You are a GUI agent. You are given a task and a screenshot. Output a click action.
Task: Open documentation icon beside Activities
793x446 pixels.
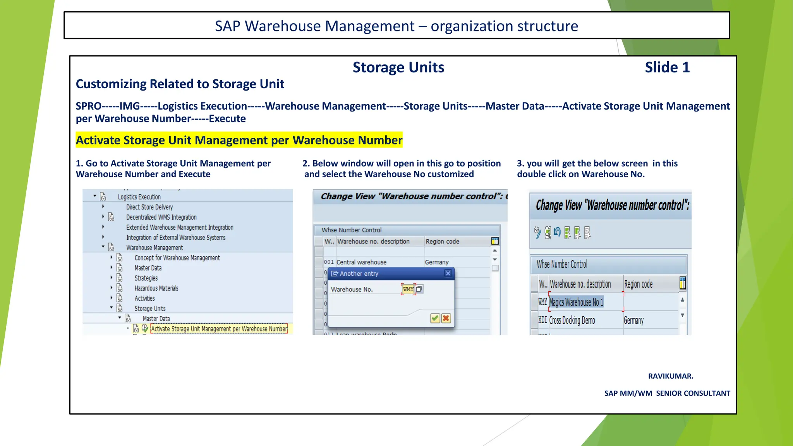[120, 298]
